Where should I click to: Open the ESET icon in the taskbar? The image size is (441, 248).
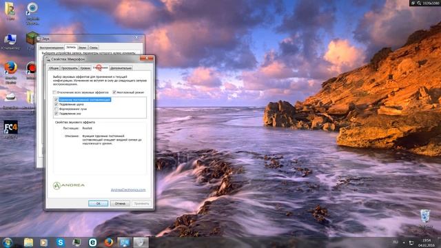[92, 242]
